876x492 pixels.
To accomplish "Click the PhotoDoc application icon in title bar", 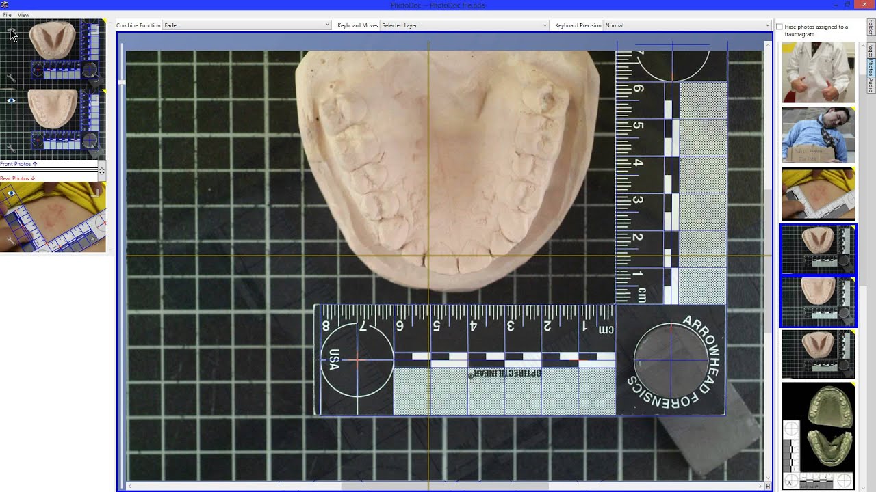I will (x=5, y=5).
